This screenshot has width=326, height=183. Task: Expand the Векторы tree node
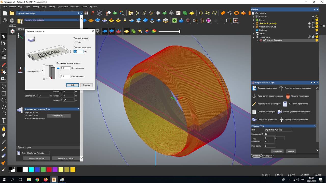coord(254,17)
